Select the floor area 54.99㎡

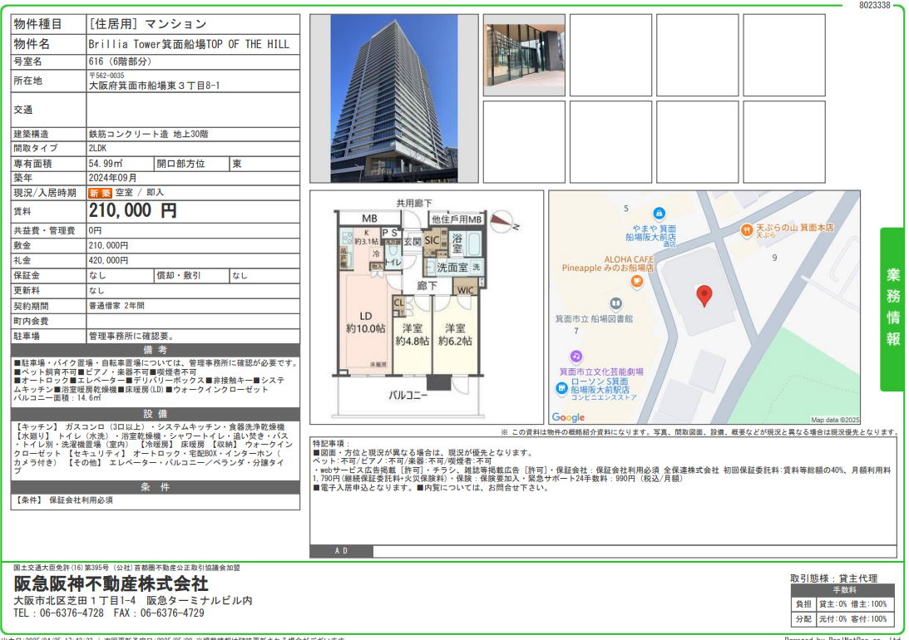(106, 164)
